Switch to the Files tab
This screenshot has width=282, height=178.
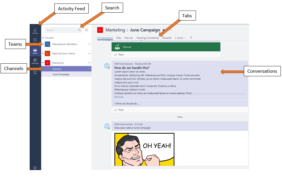coord(119,38)
